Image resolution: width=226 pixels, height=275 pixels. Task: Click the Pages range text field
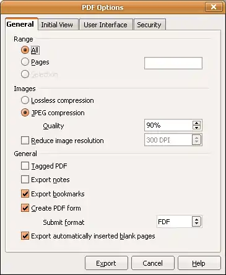[173, 63]
